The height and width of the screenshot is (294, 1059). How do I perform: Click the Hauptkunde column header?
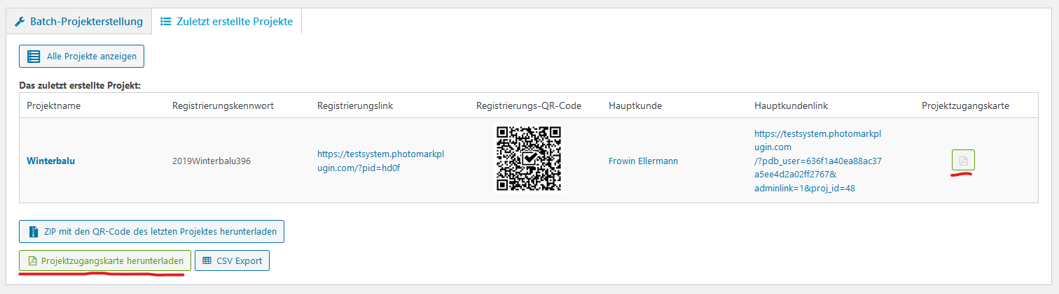point(635,105)
